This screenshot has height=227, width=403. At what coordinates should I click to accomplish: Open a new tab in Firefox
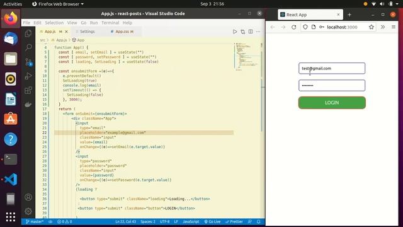coord(349,15)
